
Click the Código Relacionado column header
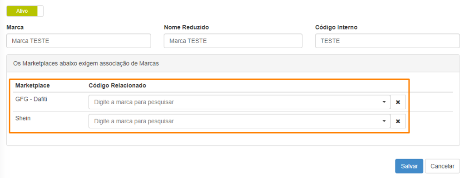click(x=118, y=86)
